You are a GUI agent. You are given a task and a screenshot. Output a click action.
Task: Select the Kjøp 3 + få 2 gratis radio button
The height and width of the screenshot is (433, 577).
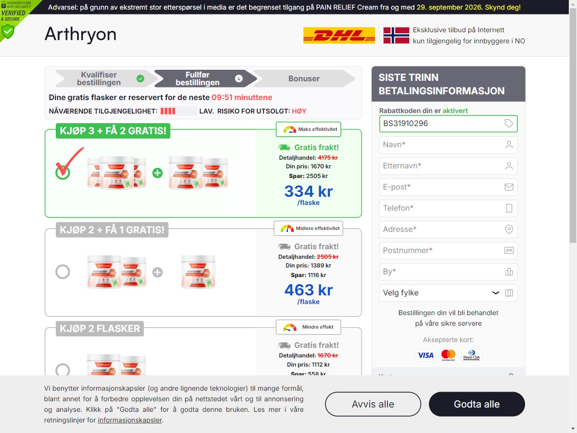tap(63, 173)
